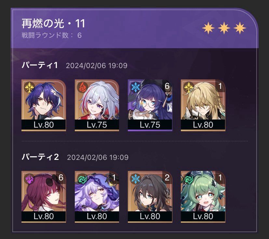Click the eidolon badge 6 on glasses character

[167, 86]
